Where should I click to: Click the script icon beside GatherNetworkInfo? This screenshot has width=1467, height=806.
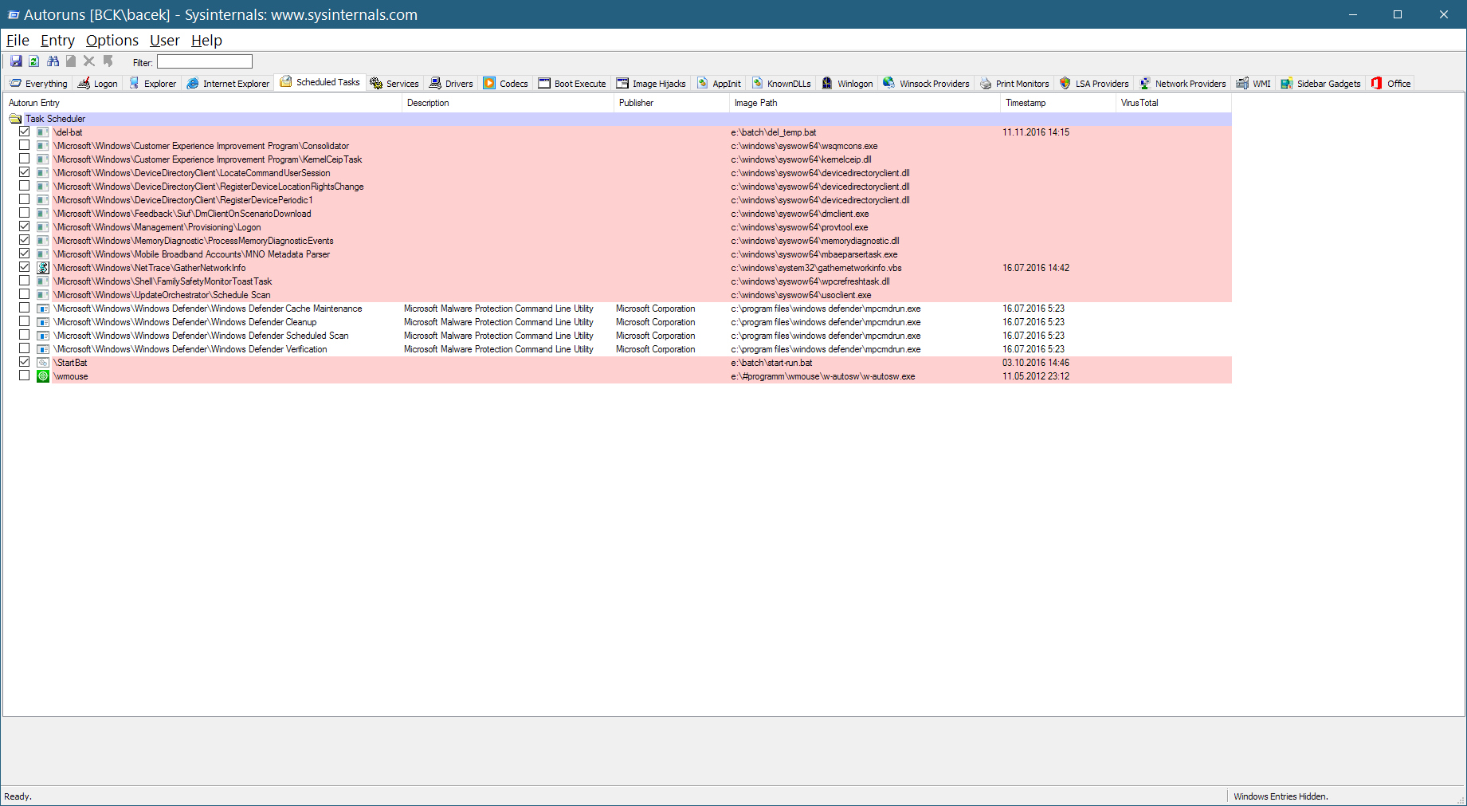pyautogui.click(x=43, y=268)
